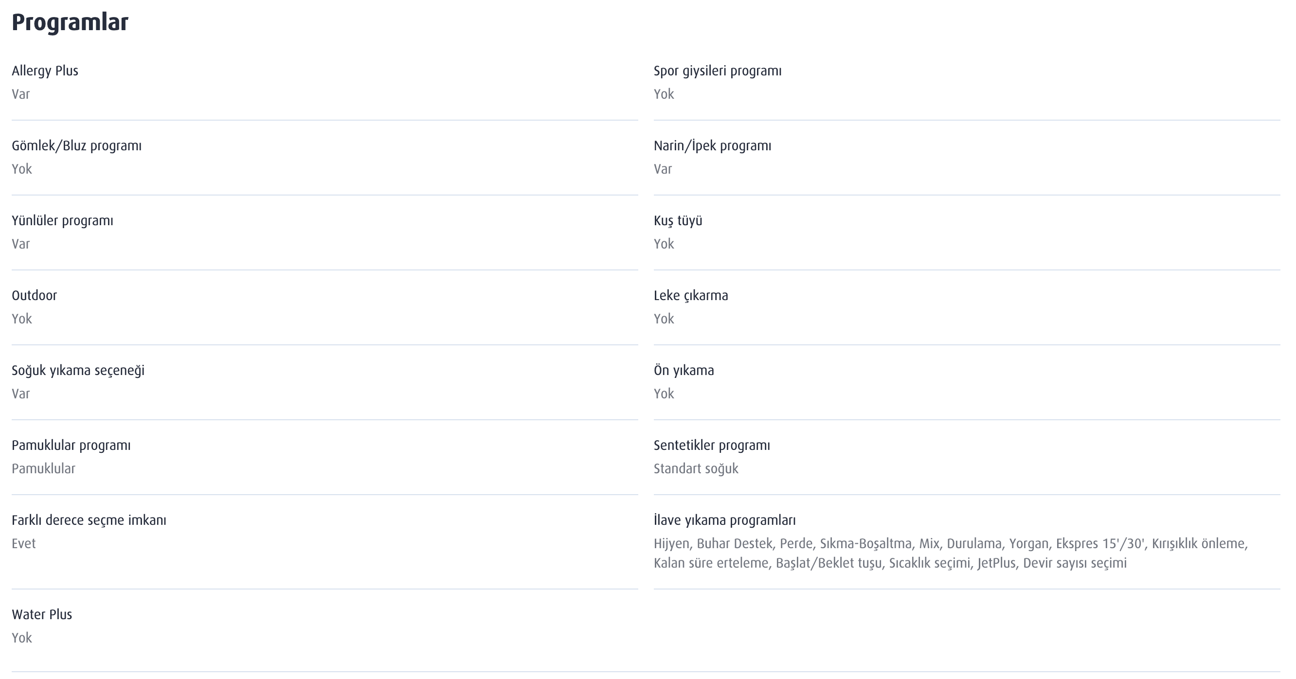
Task: Click the Ön yıkama label
Action: coord(684,371)
